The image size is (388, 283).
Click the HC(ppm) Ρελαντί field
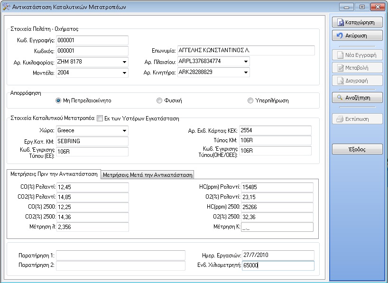click(x=277, y=187)
